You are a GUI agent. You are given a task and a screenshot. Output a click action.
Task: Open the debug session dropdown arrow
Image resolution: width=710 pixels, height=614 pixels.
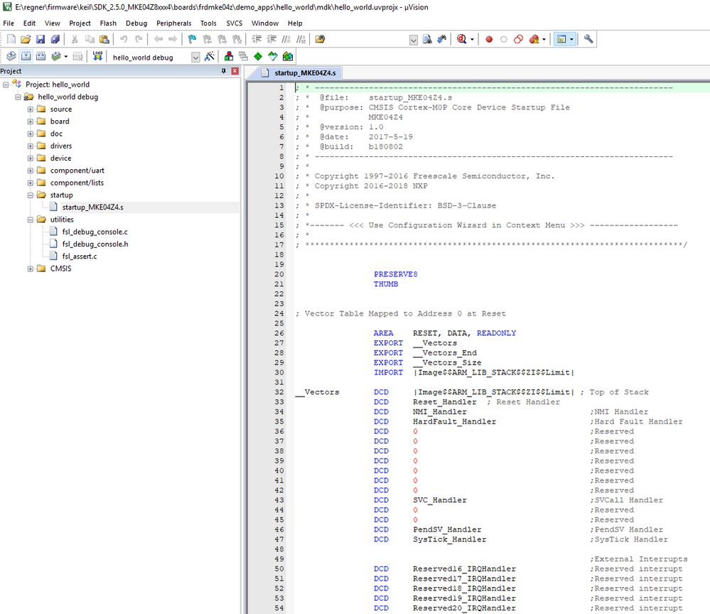coord(473,39)
